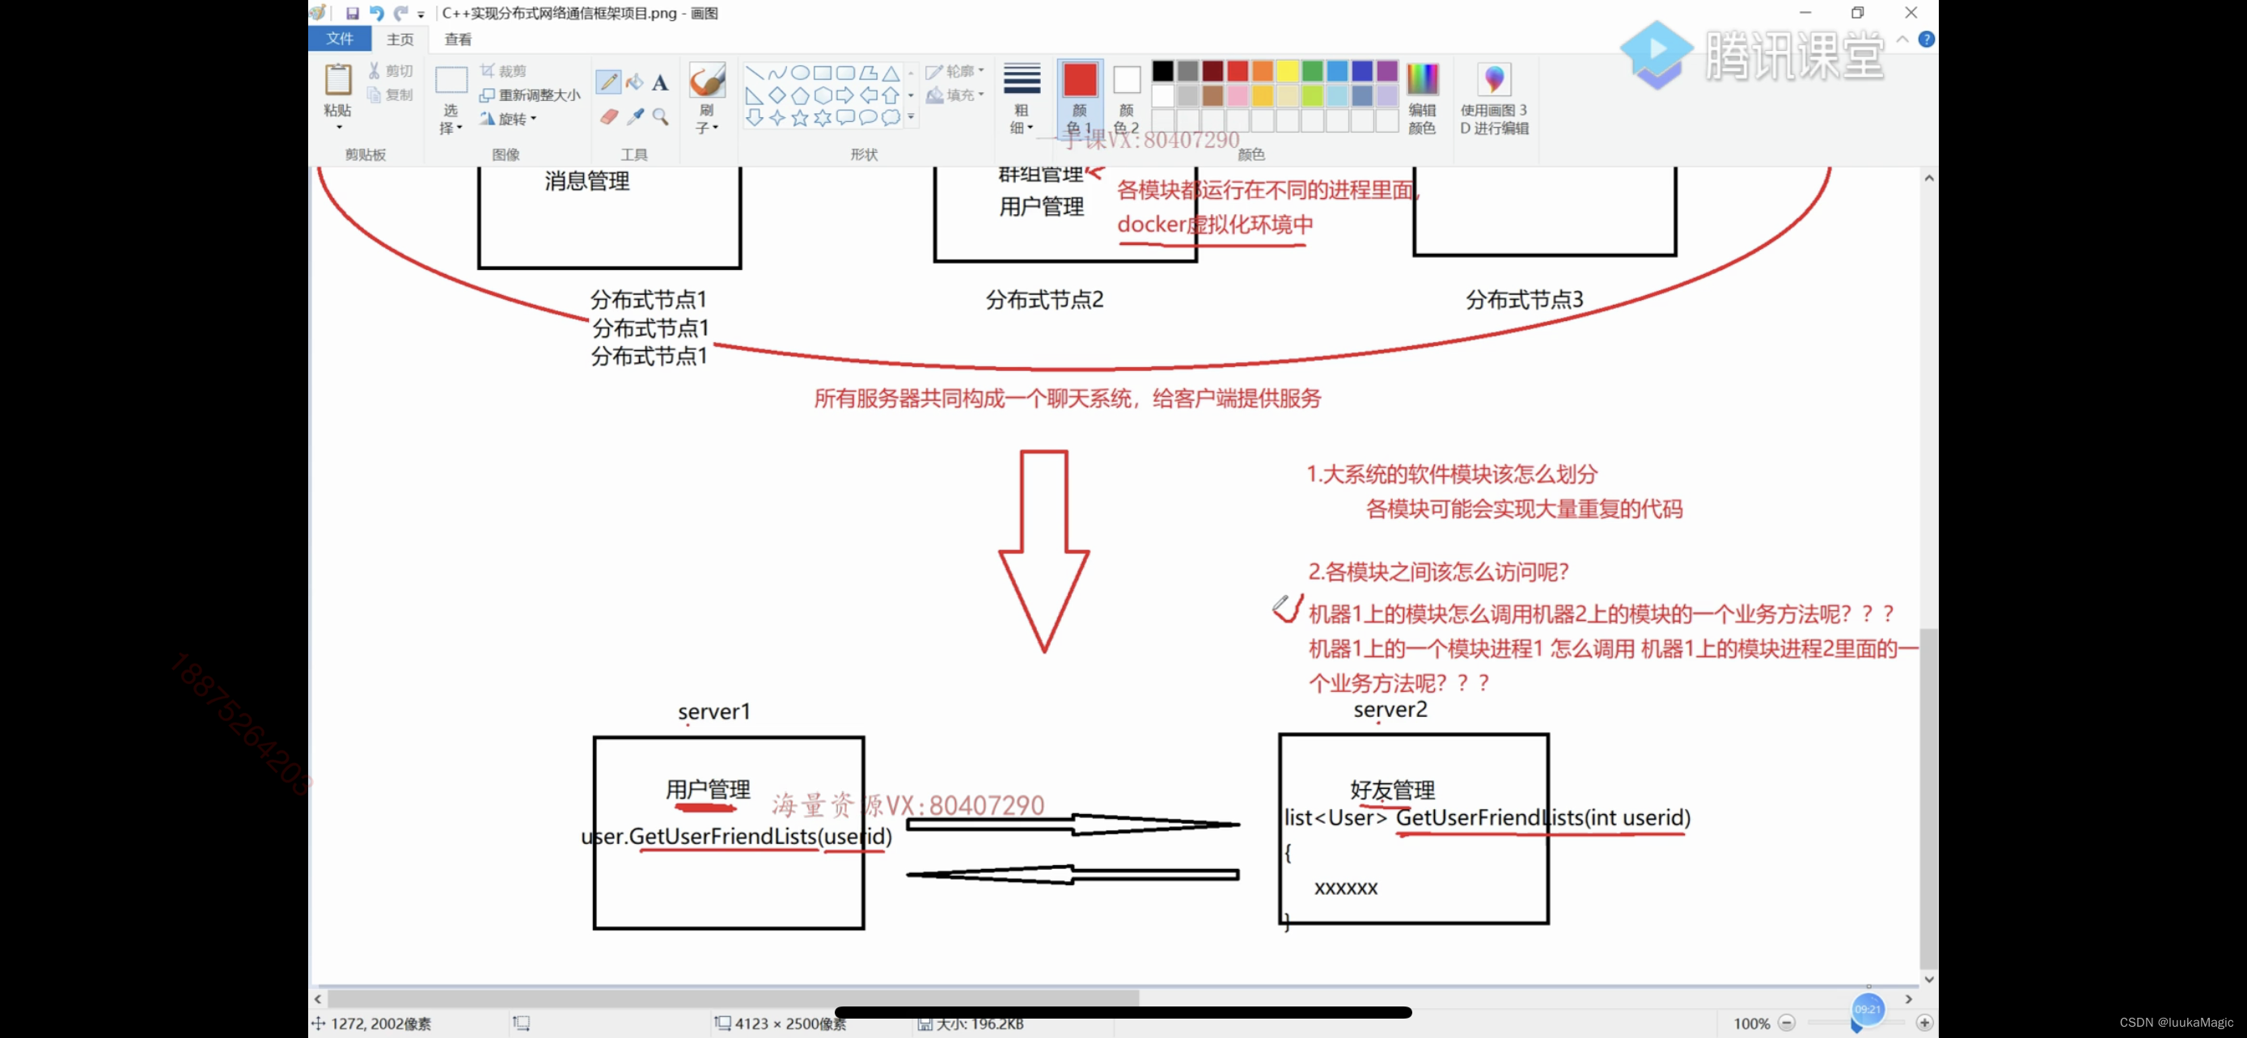This screenshot has width=2247, height=1038.
Task: Select the Rounded rectangle shape
Action: pos(845,72)
